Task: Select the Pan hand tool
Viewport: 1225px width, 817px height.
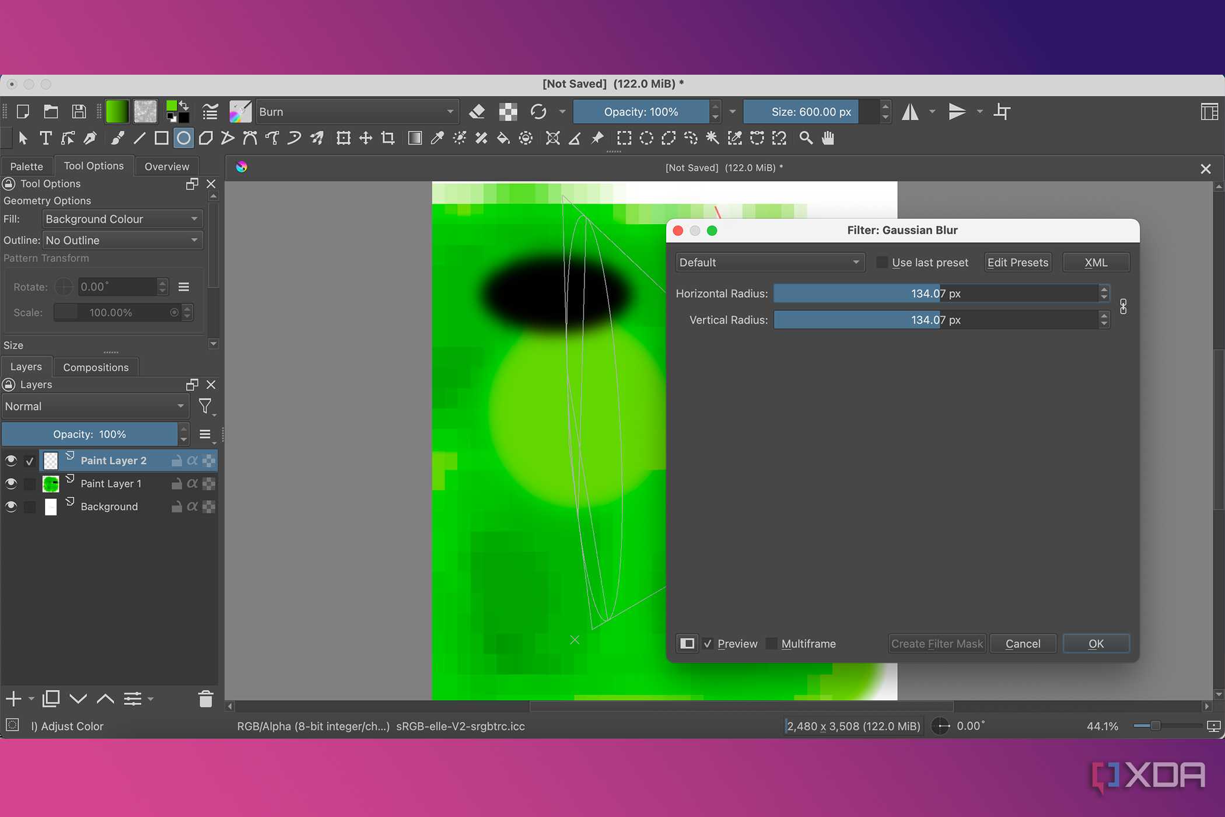Action: 828,138
